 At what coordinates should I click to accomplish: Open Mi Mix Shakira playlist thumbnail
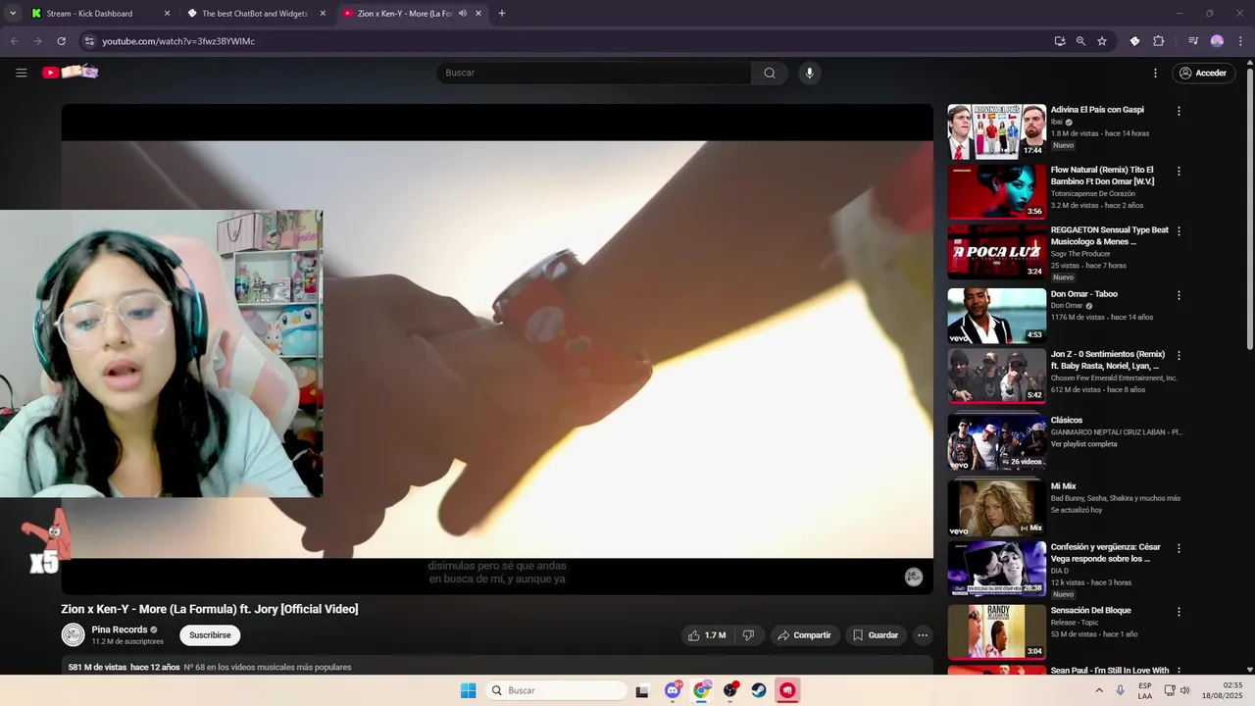[x=997, y=508]
